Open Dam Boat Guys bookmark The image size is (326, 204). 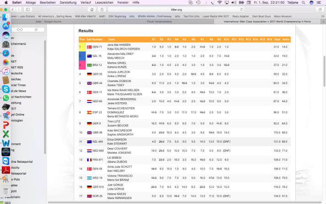tap(261, 16)
